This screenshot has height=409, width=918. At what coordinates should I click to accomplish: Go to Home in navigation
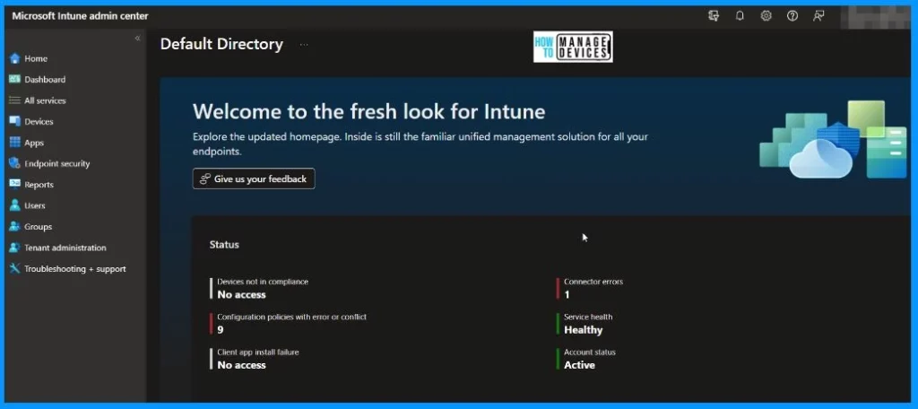pos(36,58)
